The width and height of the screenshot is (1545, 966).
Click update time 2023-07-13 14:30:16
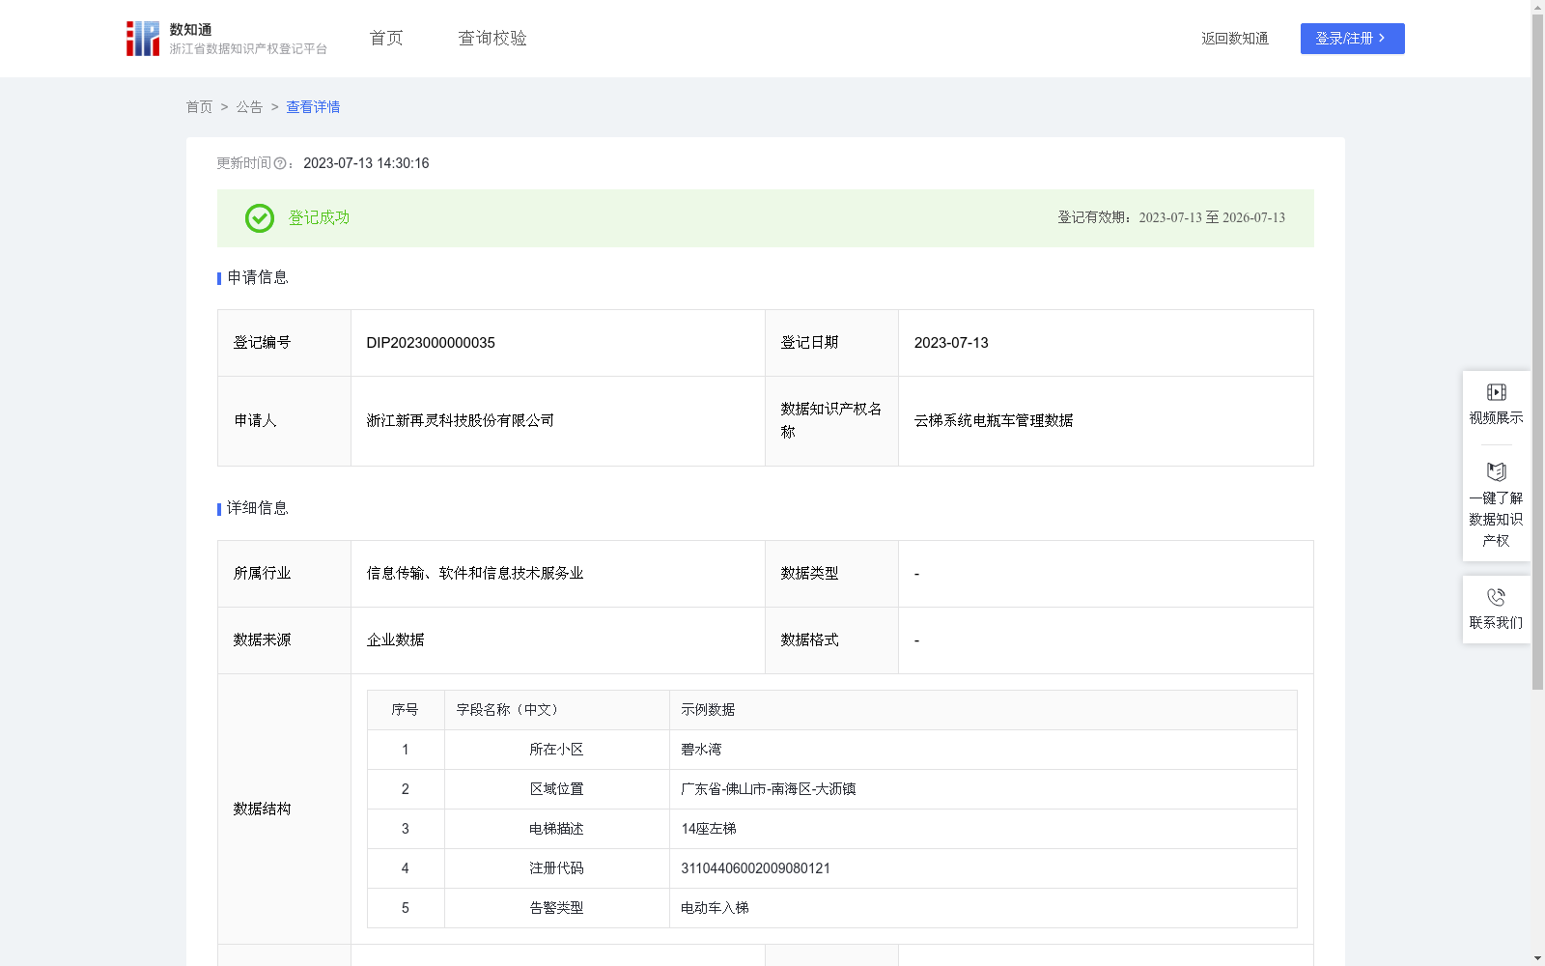tap(366, 164)
